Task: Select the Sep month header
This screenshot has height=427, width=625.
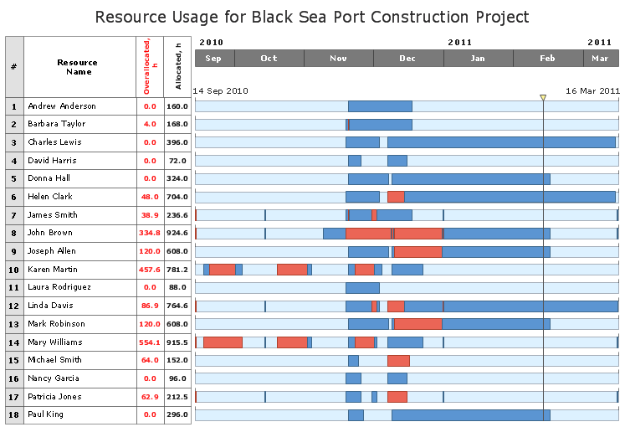Action: 215,59
